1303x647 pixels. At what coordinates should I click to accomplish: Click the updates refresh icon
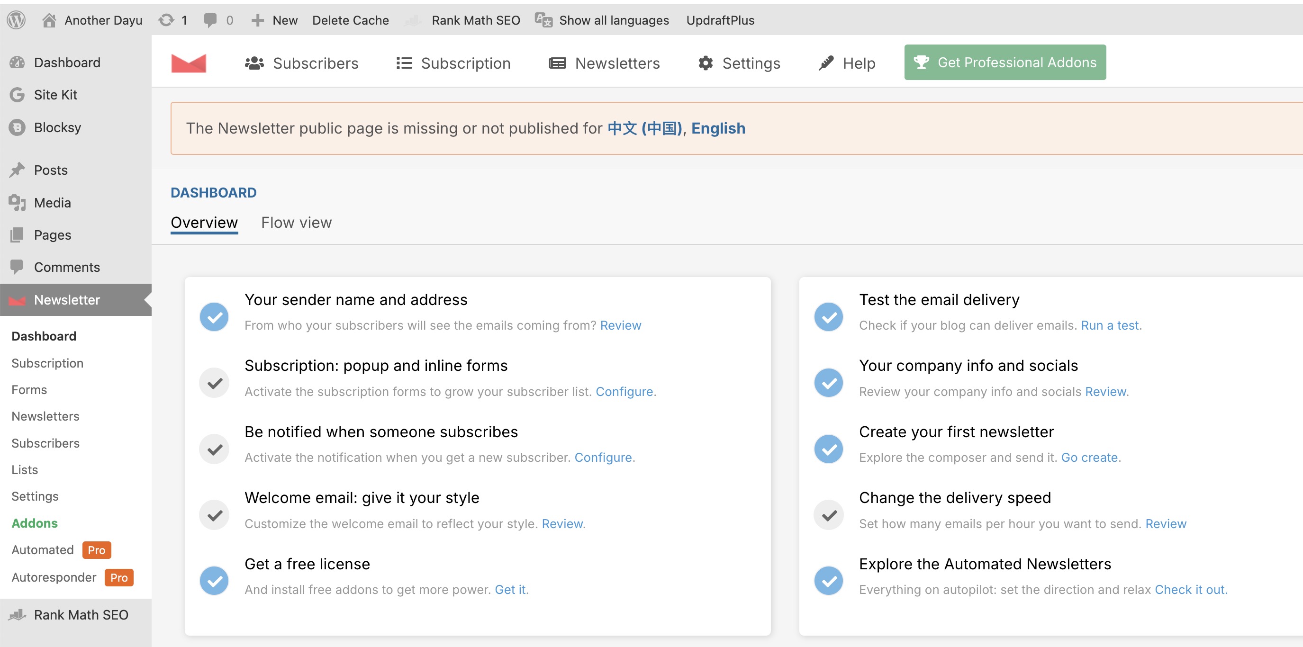coord(166,20)
